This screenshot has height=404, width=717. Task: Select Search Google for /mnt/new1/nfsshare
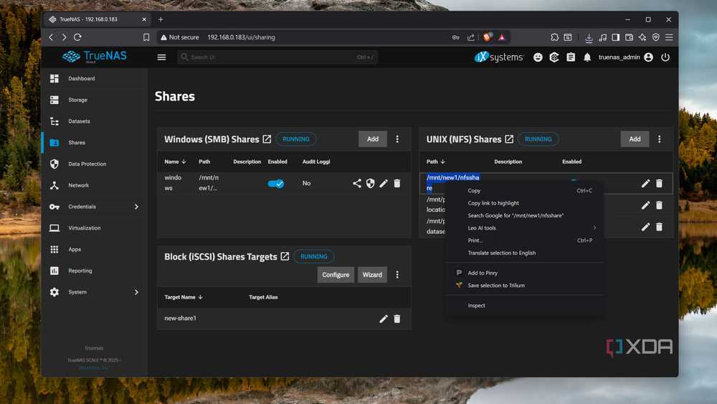[x=525, y=215]
